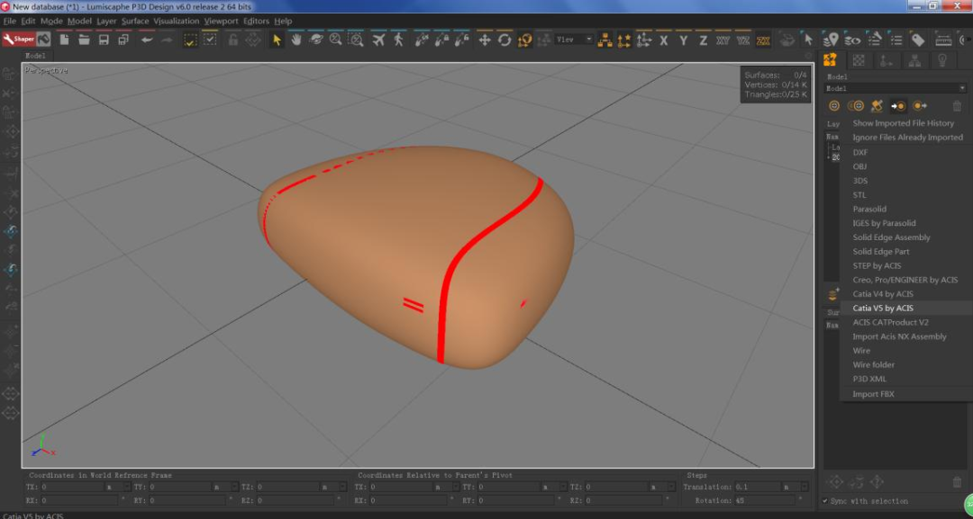
Task: Click the trash bin below Model selector
Action: (957, 106)
